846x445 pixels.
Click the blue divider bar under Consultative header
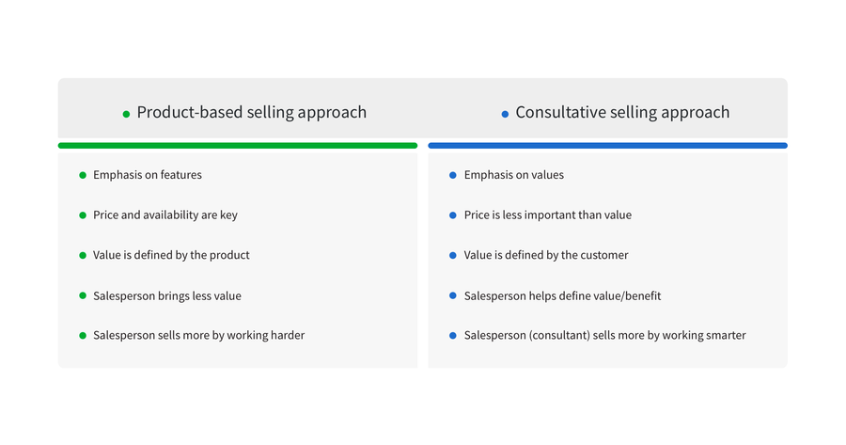click(607, 146)
